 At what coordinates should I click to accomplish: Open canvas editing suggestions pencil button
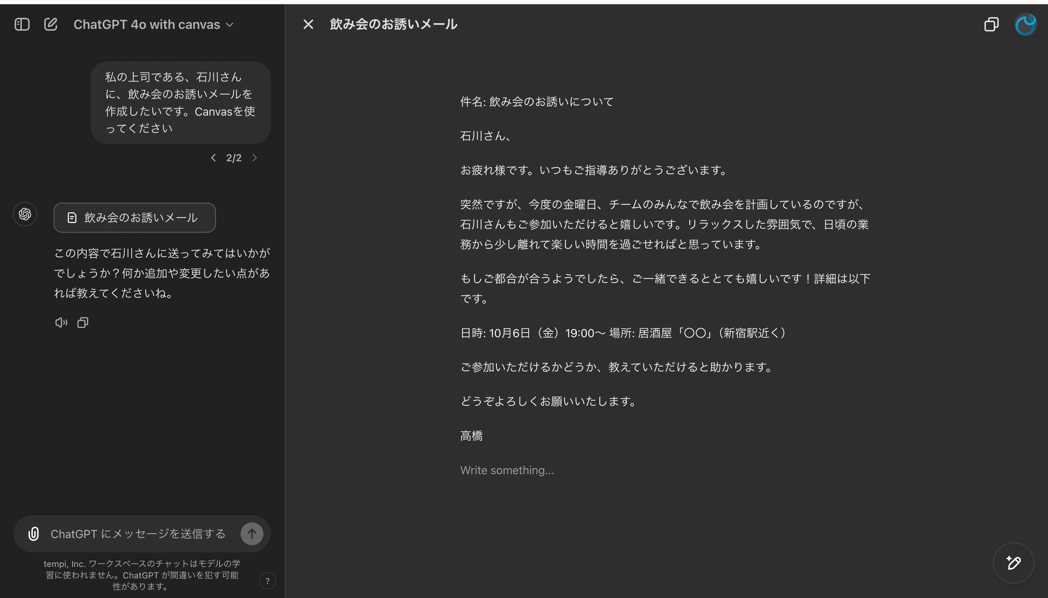click(x=1013, y=563)
